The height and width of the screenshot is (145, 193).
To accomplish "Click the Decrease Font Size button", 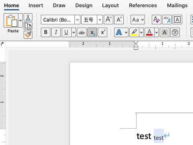I will point(119,20).
